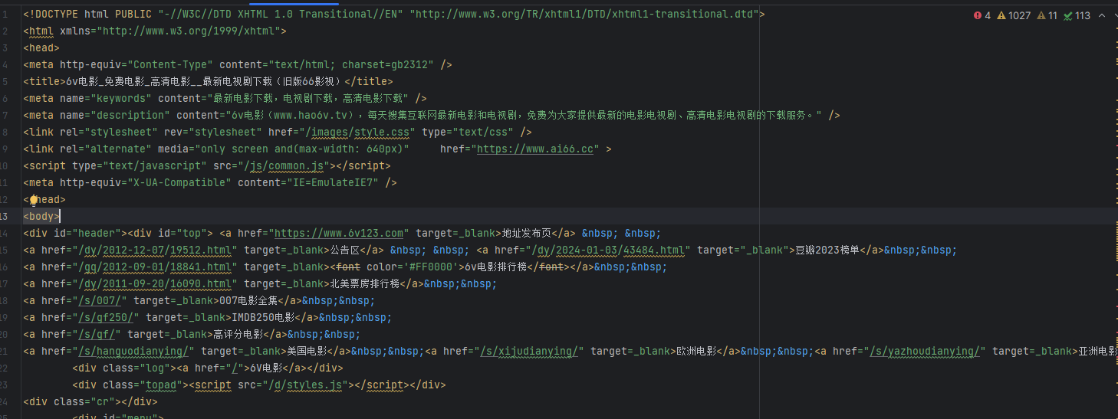Click the /s/gf250/ href path

pyautogui.click(x=106, y=317)
